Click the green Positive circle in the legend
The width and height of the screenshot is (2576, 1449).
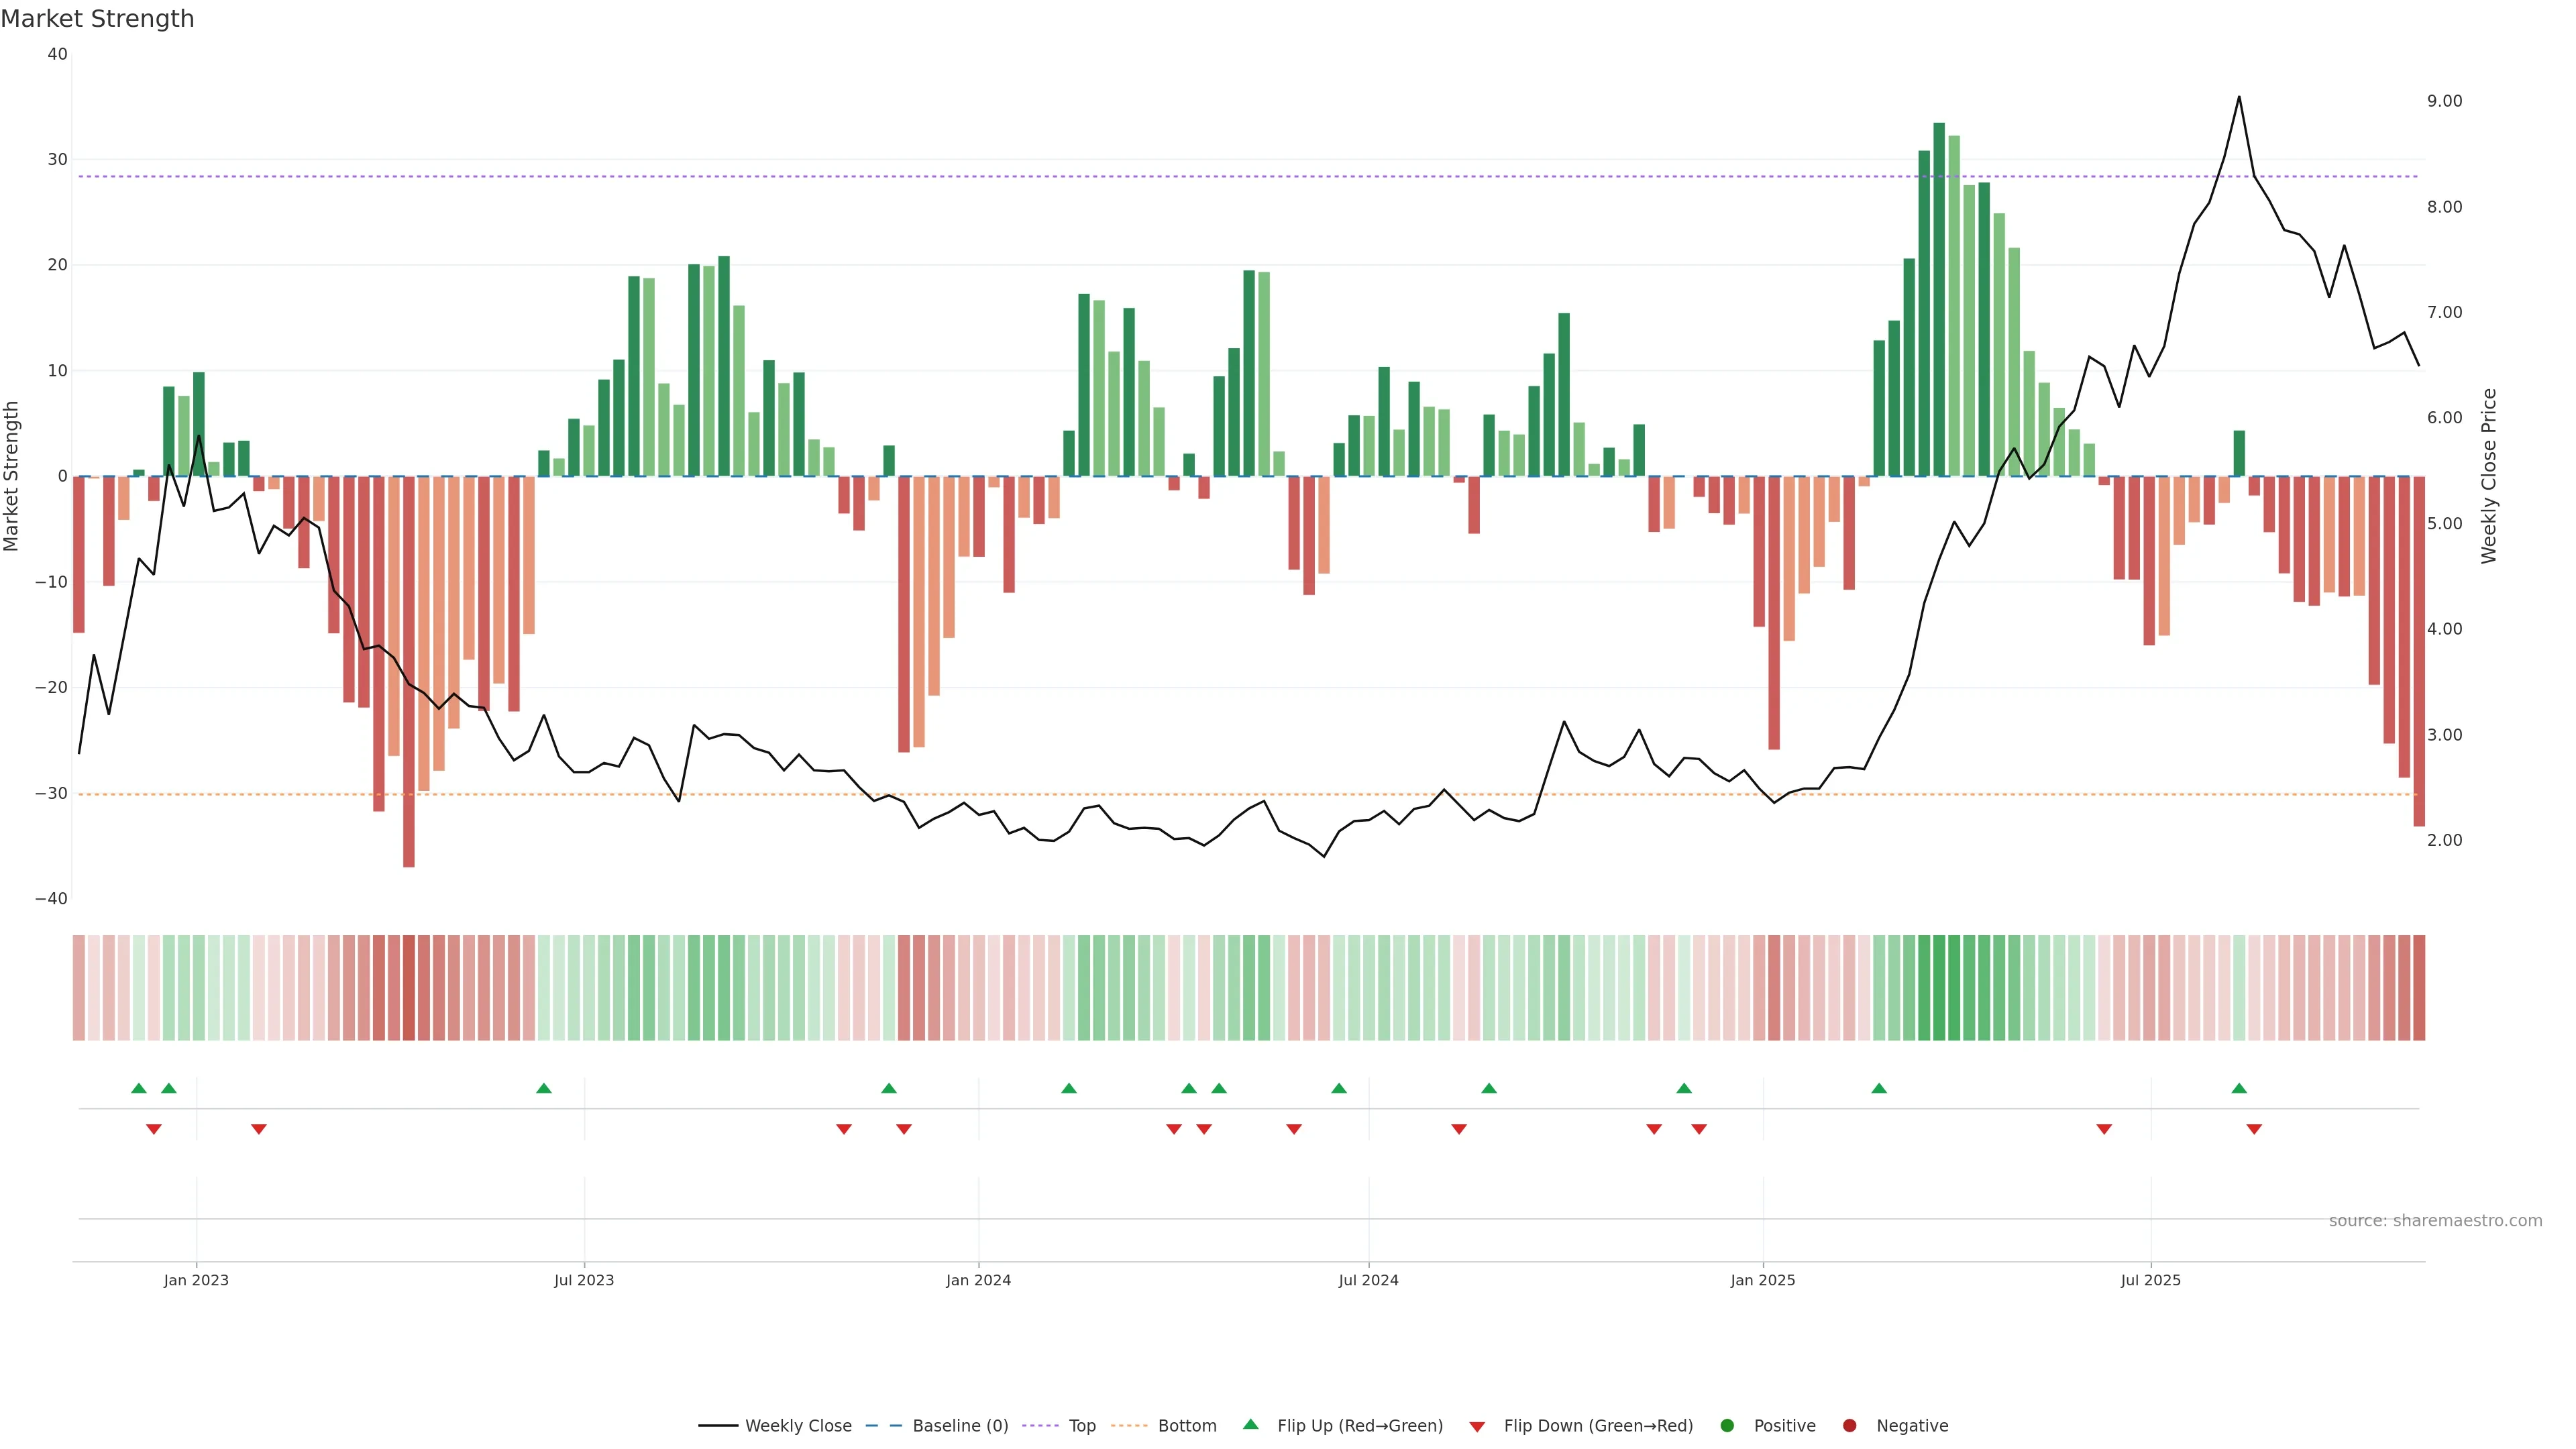tap(1727, 1426)
